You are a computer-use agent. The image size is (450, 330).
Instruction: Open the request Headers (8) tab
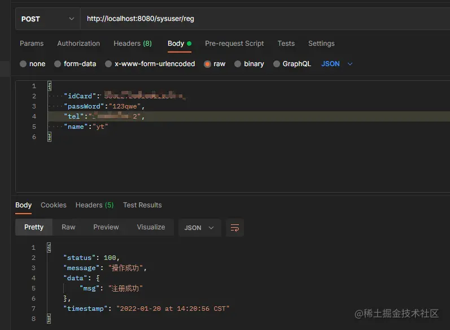point(133,44)
